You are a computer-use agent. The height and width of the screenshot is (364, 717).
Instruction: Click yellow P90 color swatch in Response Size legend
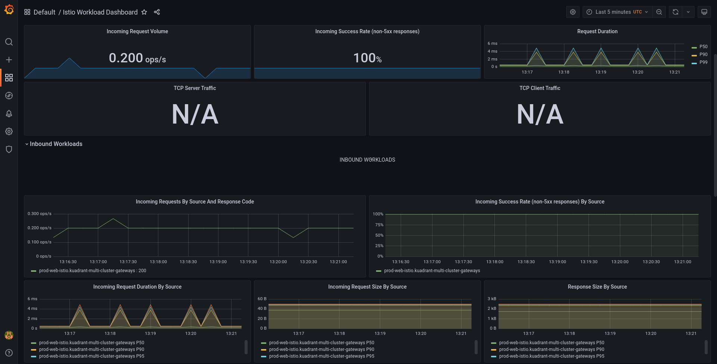coord(494,350)
